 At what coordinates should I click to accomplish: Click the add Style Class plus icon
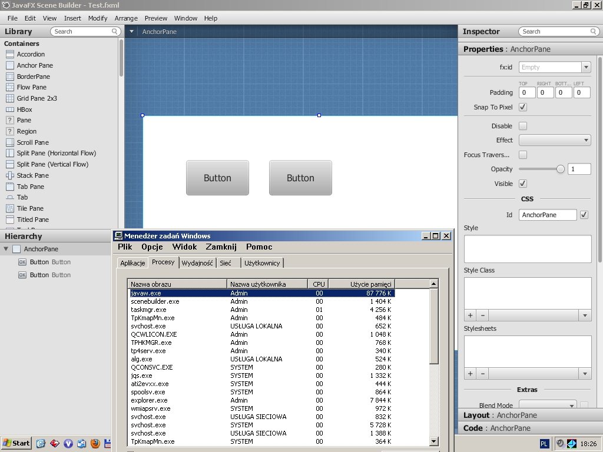pyautogui.click(x=470, y=315)
